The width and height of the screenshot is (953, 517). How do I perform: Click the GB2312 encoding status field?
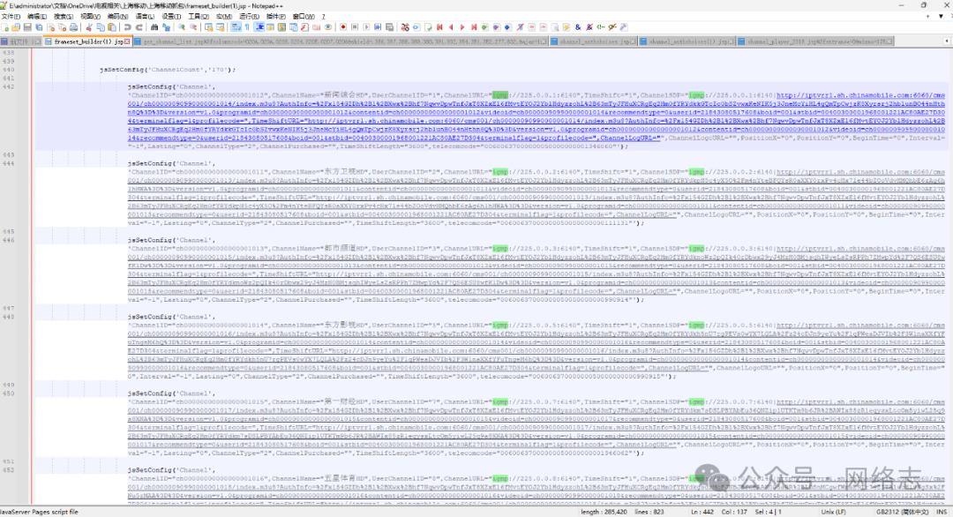(902, 512)
